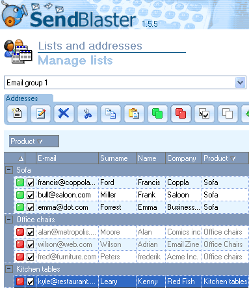Click the Kitchen tables product cell

coord(225,281)
